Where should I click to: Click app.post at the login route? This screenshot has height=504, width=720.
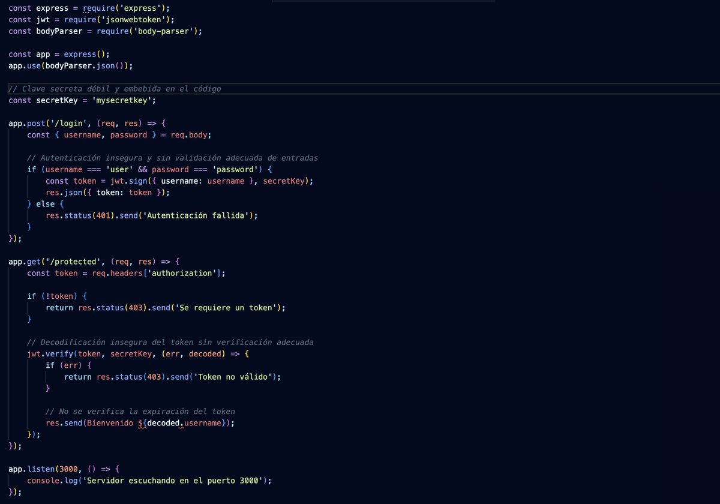click(27, 124)
